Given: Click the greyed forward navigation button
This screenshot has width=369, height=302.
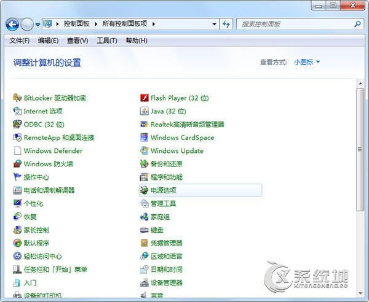Looking at the screenshot, I should click(x=27, y=25).
